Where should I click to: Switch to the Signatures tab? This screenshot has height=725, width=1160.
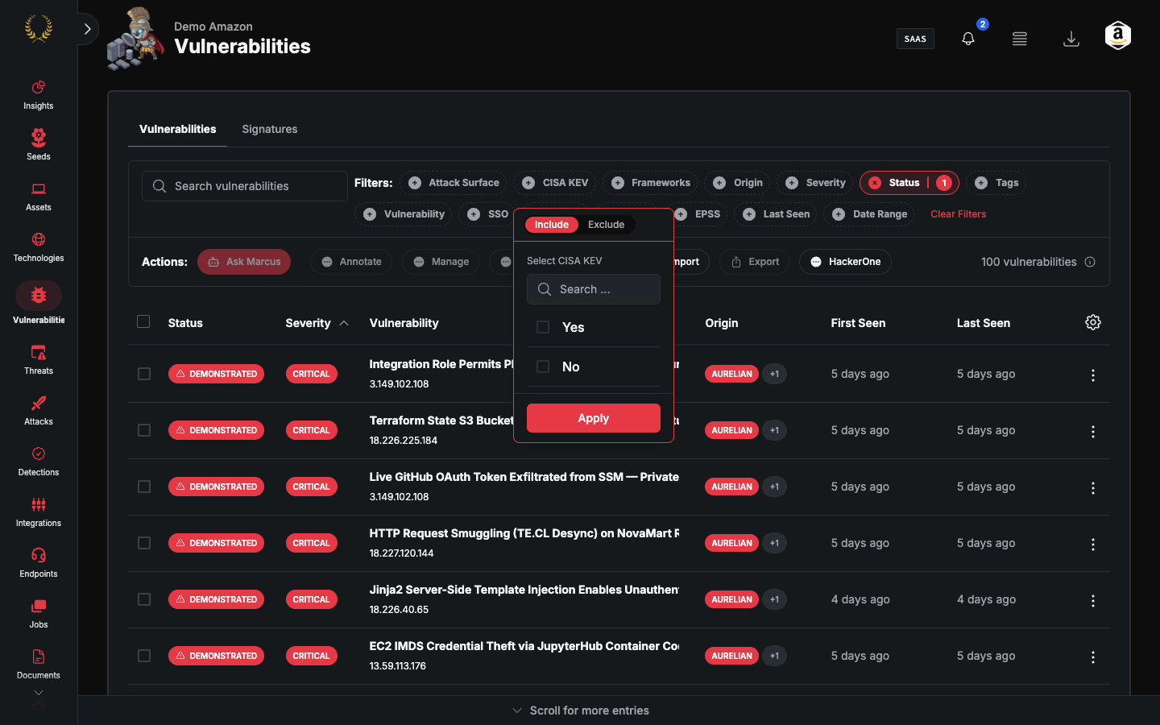click(269, 129)
